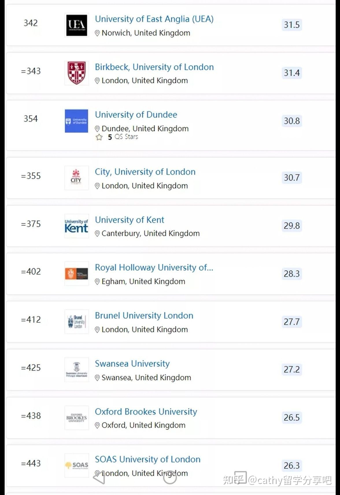The image size is (340, 495).
Task: Go to Swansea University page
Action: pos(132,364)
